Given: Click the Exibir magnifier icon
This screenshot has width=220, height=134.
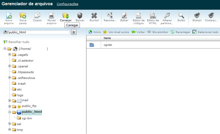Looking at the screenshot, I should pos(181,16).
